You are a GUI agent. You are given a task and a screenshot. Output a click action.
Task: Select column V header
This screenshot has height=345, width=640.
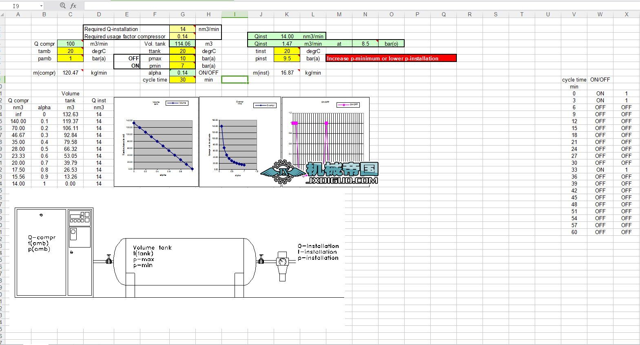click(x=574, y=14)
